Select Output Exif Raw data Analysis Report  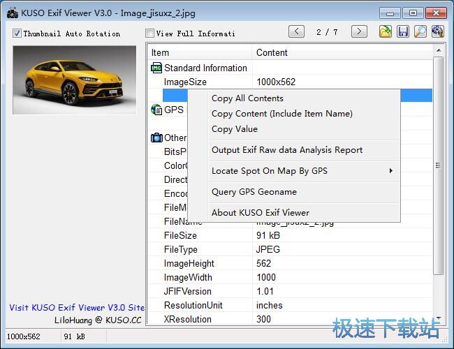click(x=286, y=150)
